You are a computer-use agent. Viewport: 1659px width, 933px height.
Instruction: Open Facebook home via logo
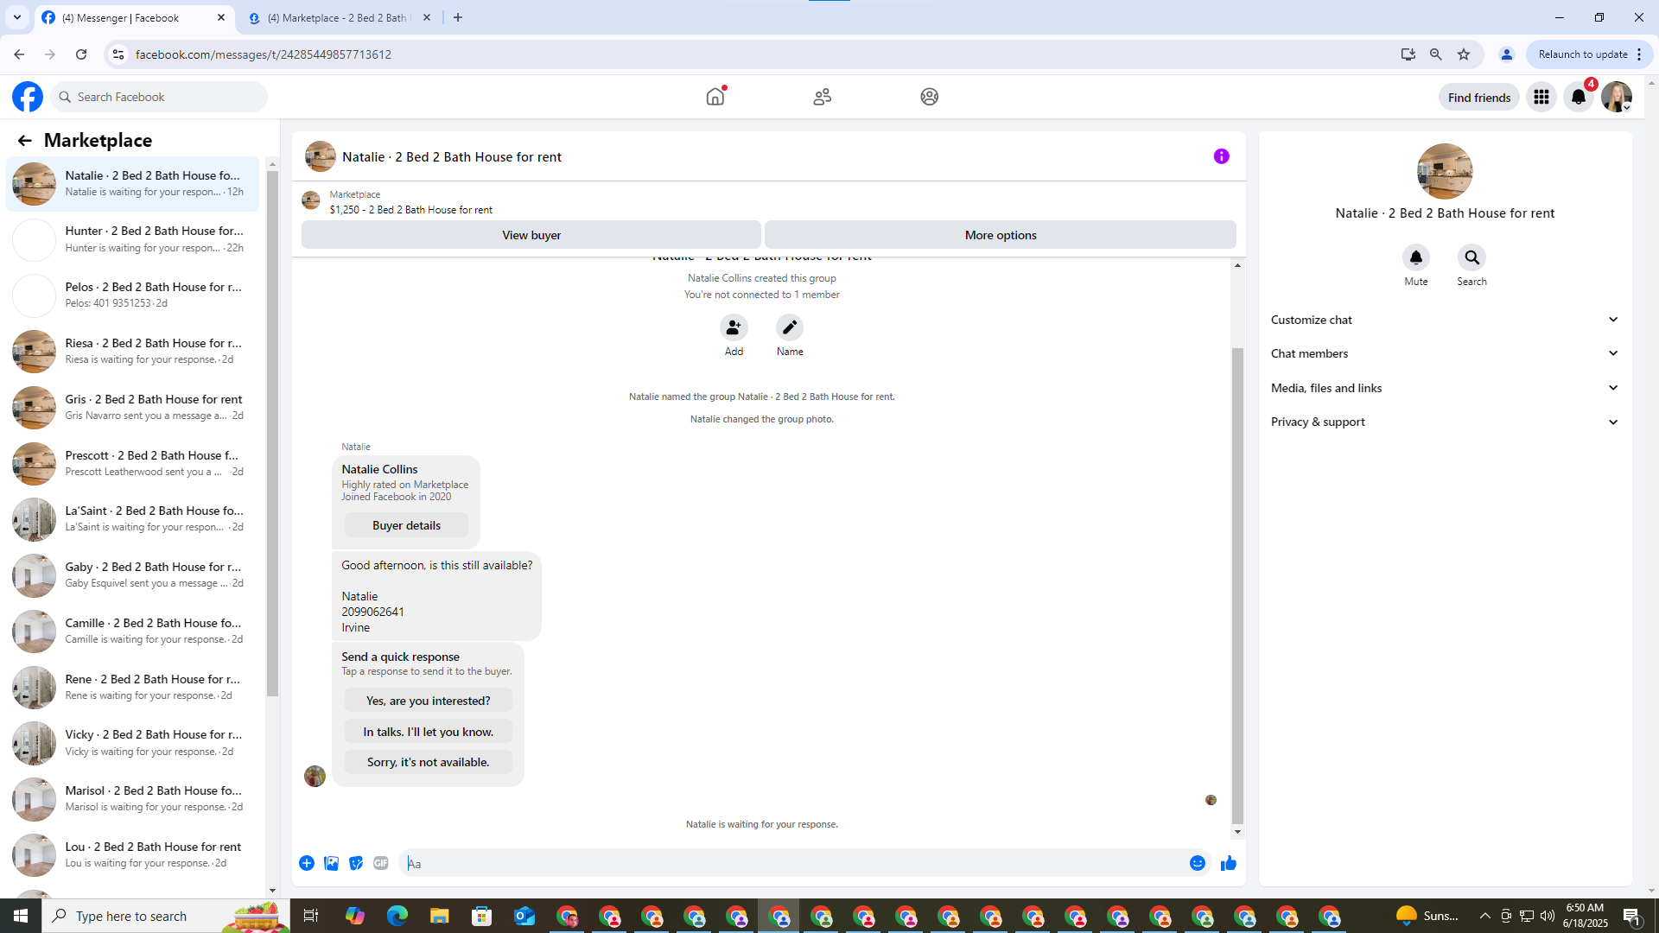coord(28,97)
